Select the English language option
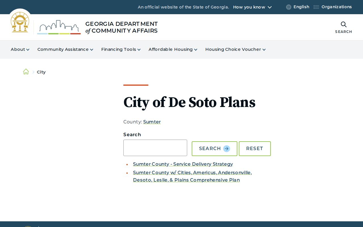This screenshot has height=227, width=363. pyautogui.click(x=301, y=7)
